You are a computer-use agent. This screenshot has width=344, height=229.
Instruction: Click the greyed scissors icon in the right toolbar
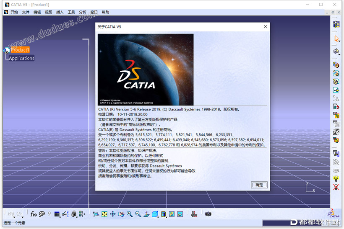click(x=336, y=98)
